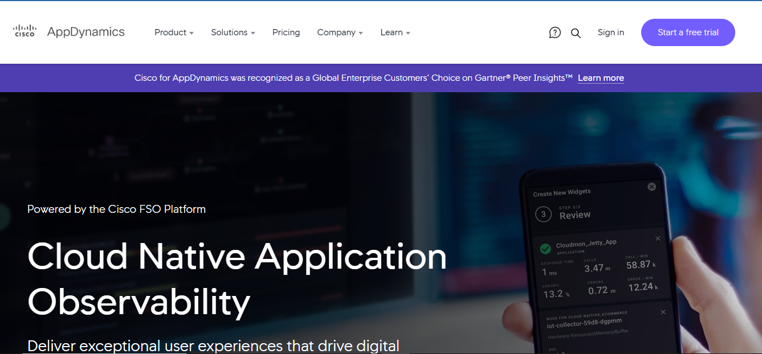The image size is (762, 354).
Task: Open the help question-mark chat icon
Action: pos(555,32)
